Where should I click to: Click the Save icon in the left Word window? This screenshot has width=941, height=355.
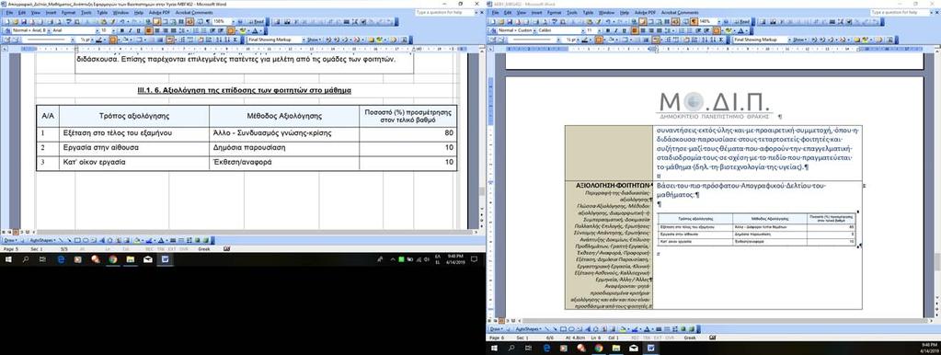pos(23,21)
